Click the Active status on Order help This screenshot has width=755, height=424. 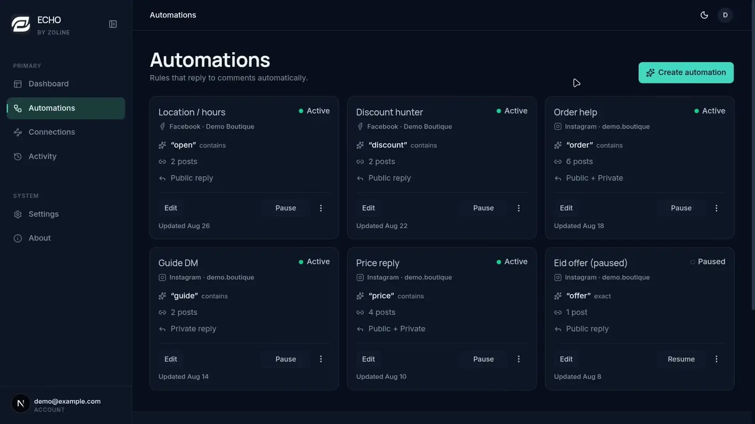(710, 111)
